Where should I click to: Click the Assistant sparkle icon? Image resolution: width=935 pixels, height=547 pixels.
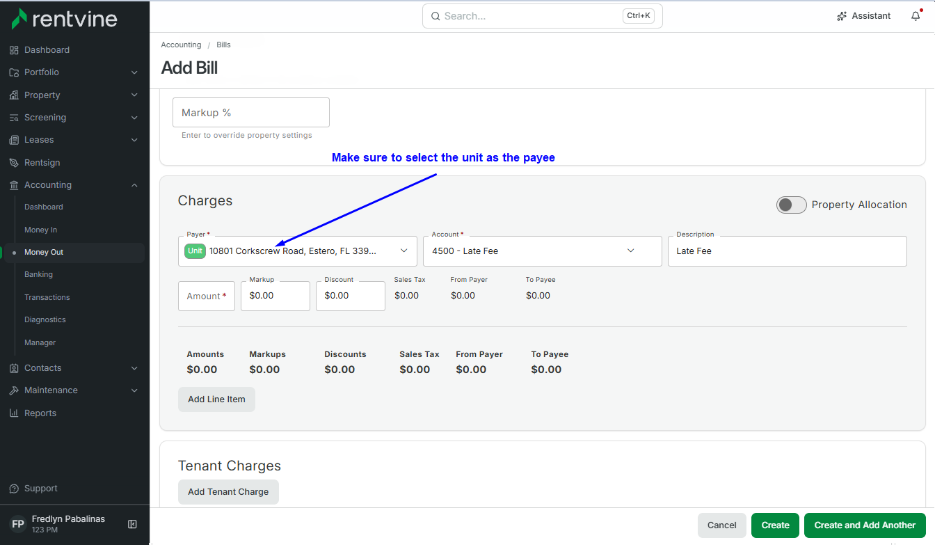pyautogui.click(x=842, y=16)
